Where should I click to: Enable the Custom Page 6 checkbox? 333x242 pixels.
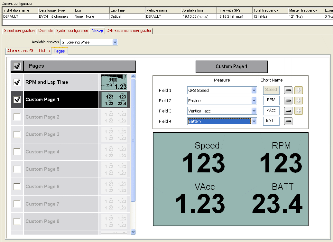(17, 187)
